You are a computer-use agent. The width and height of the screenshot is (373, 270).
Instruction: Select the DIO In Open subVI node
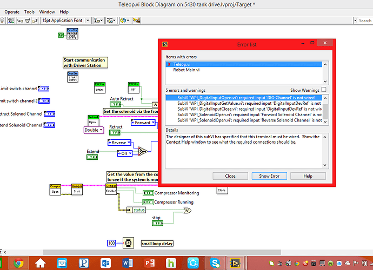point(99,88)
